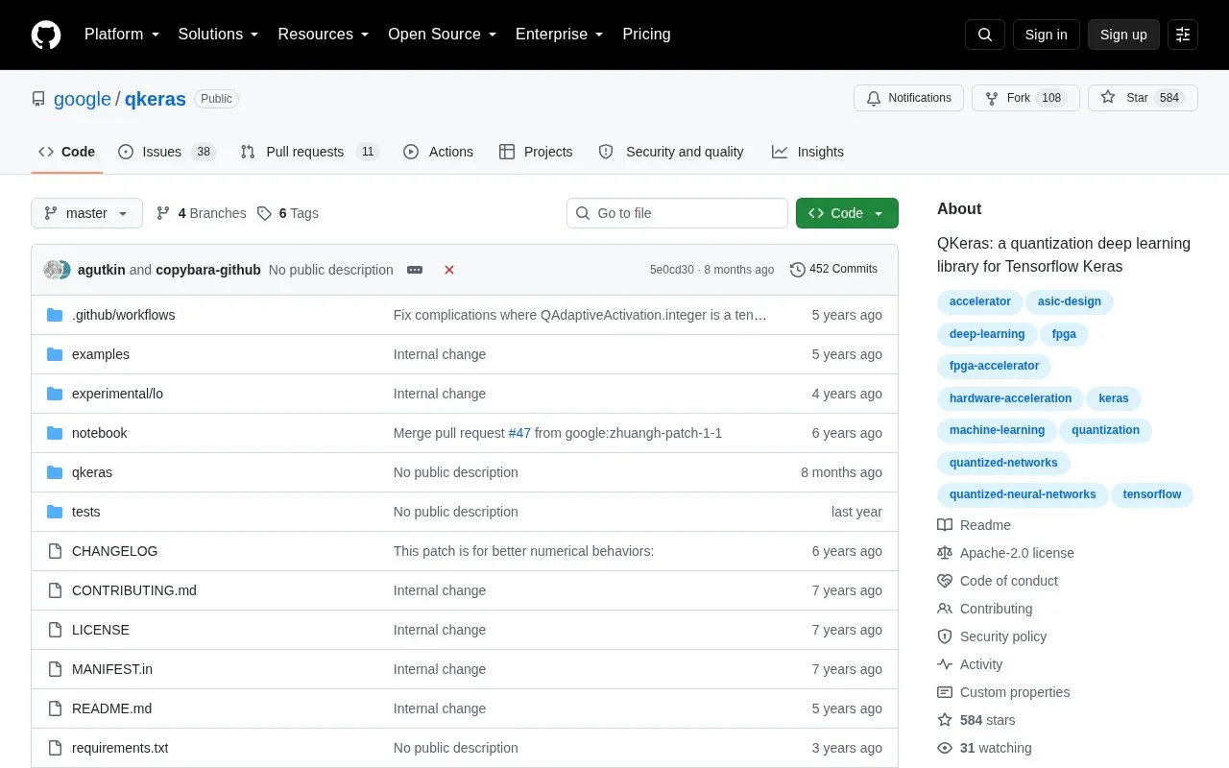Click the Sign in button
This screenshot has height=768, width=1229.
(1046, 35)
